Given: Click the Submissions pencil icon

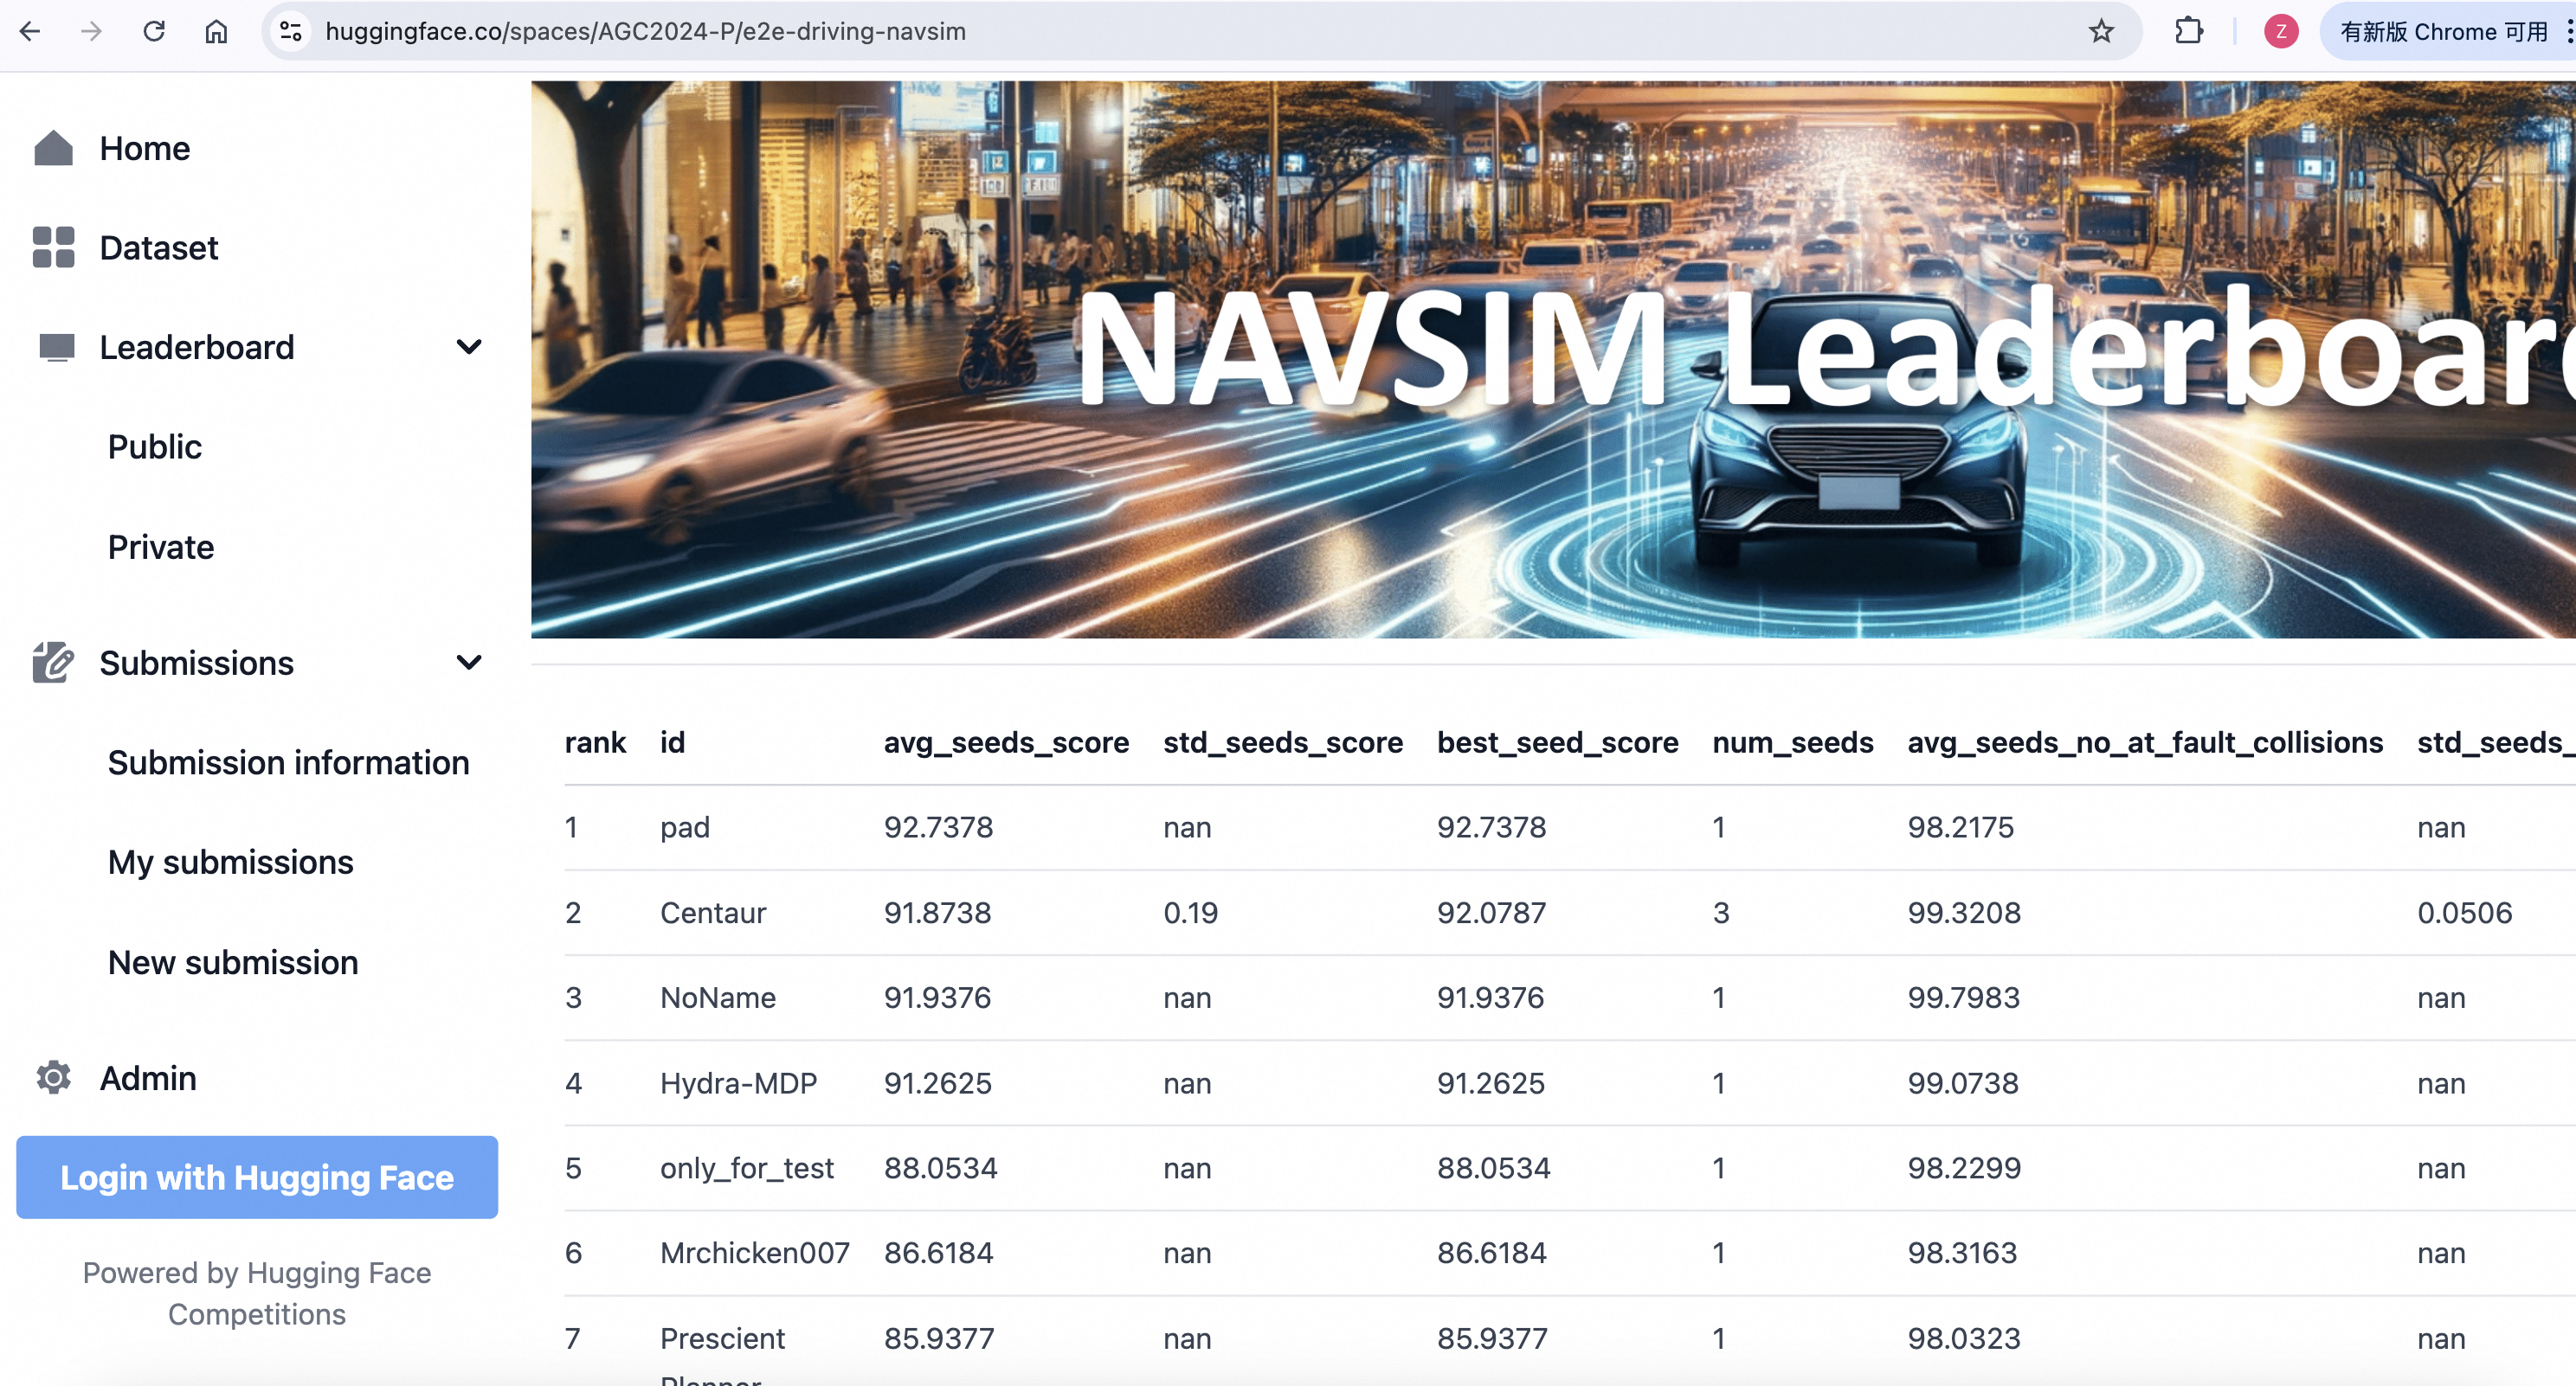Looking at the screenshot, I should [x=52, y=663].
